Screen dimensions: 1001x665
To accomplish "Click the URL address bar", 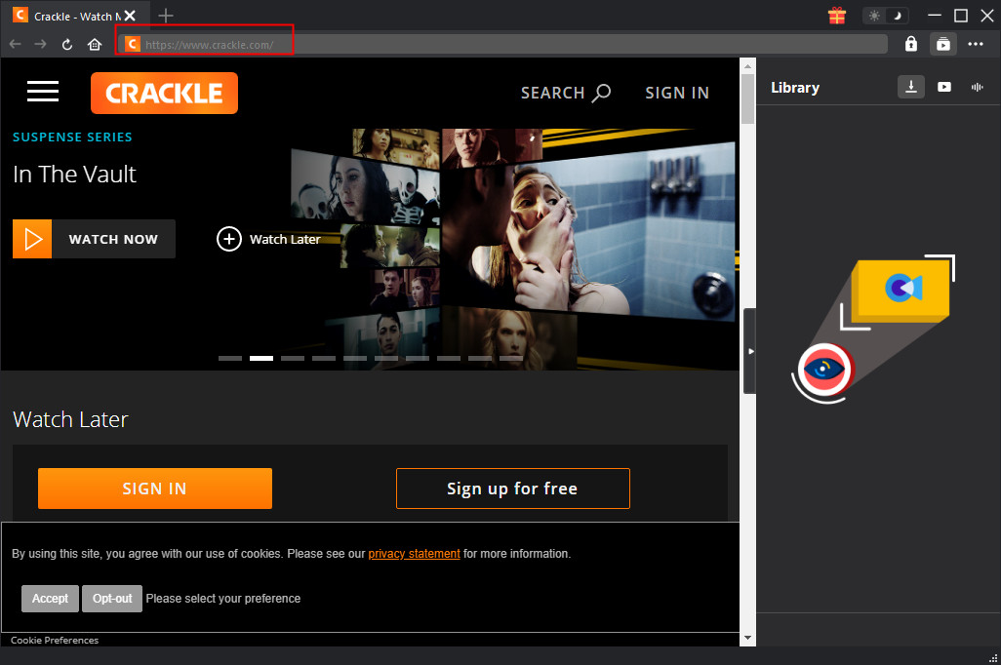I will point(507,44).
